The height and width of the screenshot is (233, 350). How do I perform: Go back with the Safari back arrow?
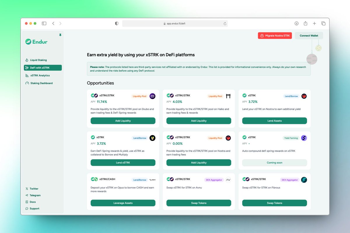click(x=53, y=23)
